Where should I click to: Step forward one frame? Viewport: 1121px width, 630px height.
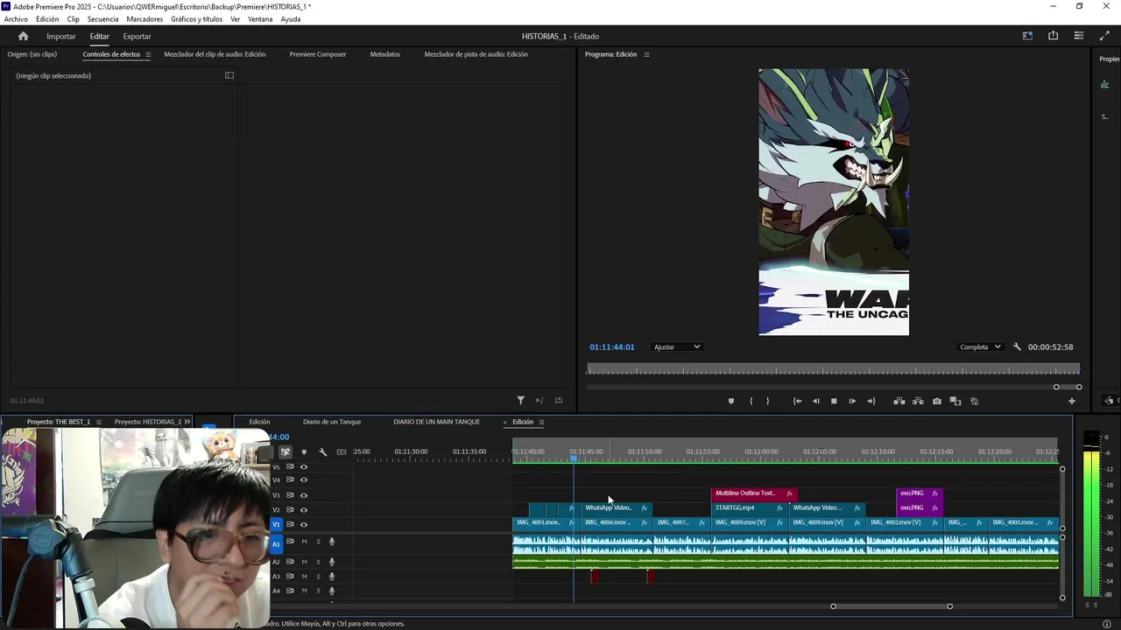pos(852,401)
